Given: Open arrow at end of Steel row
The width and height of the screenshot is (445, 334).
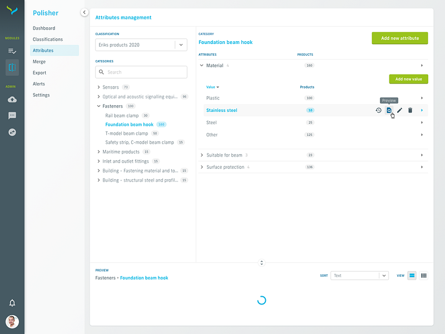Looking at the screenshot, I should pos(422,122).
